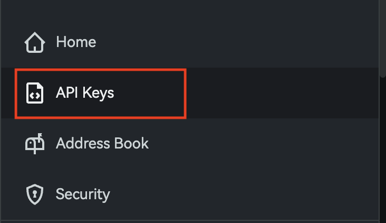386x223 pixels.
Task: Open the Home page from the sidebar
Action: click(x=76, y=42)
